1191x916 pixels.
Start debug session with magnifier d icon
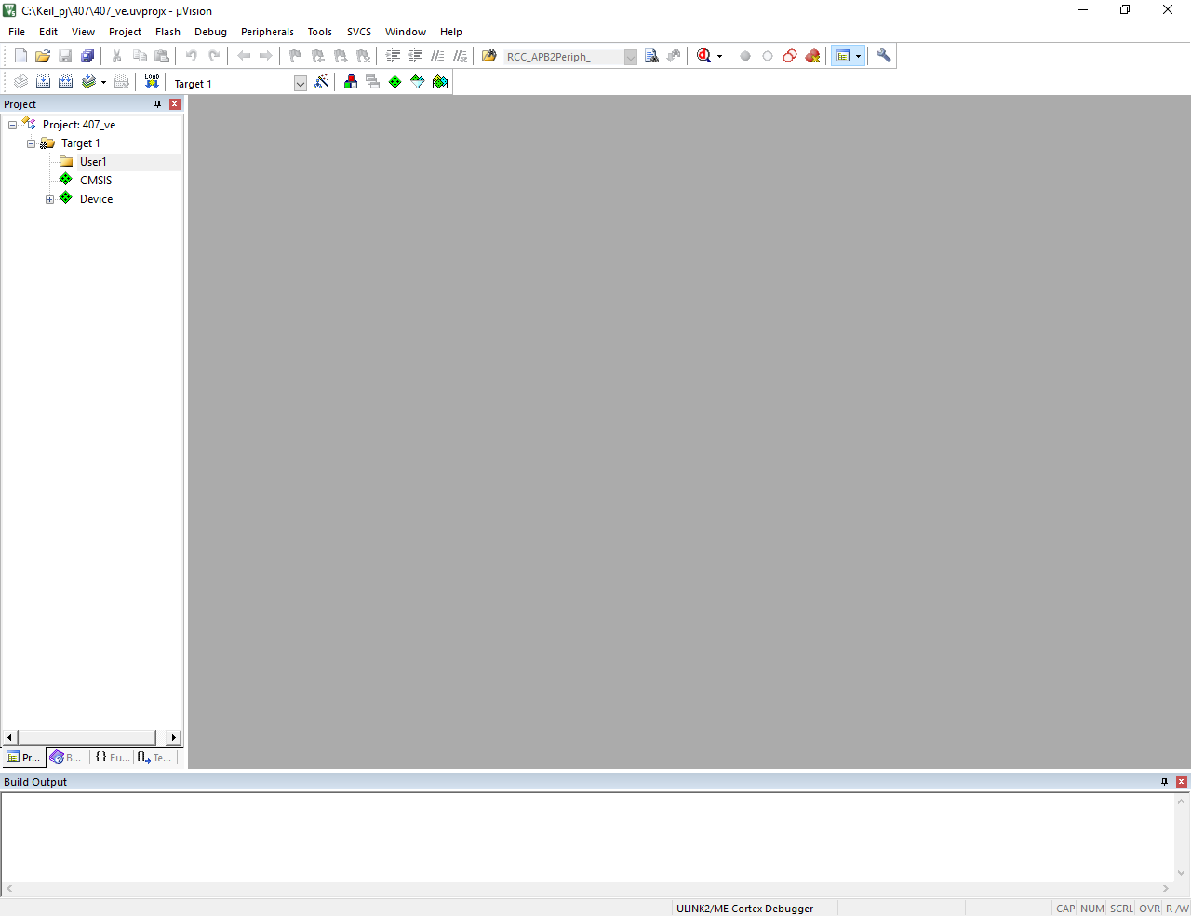(704, 56)
